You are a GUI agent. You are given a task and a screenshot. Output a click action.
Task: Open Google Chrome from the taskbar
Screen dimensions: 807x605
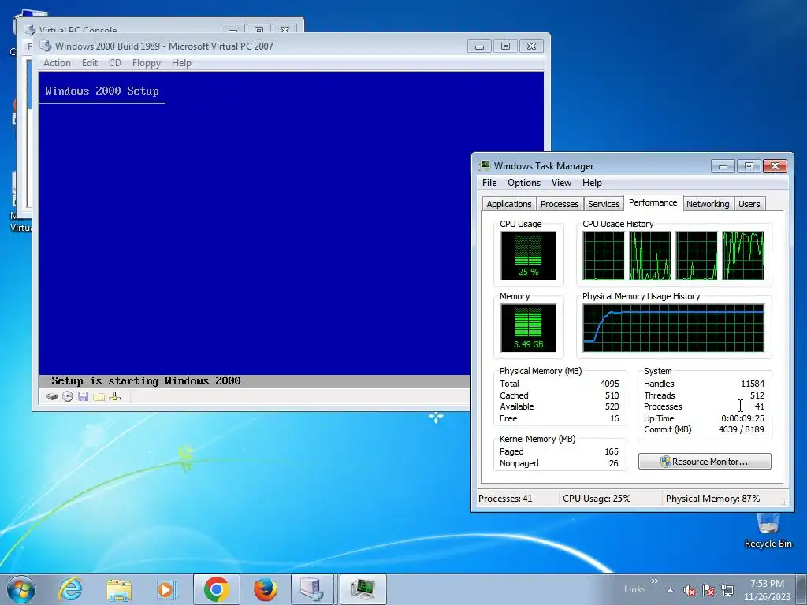click(216, 589)
